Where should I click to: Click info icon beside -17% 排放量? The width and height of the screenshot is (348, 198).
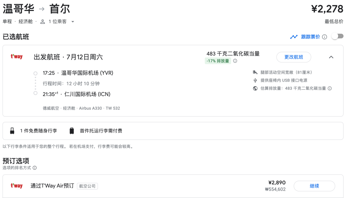(235, 61)
